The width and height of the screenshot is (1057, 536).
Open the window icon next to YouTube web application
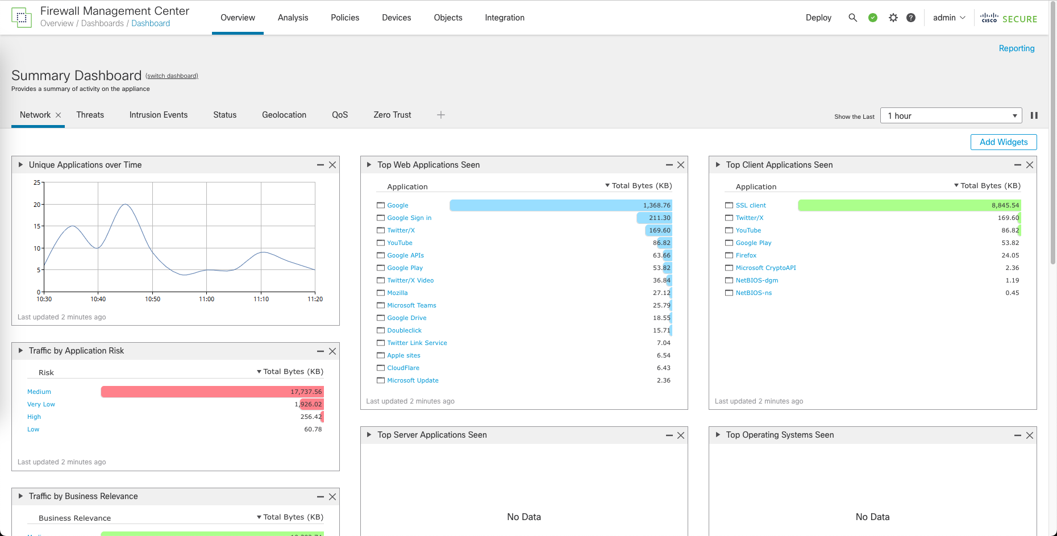pos(381,243)
